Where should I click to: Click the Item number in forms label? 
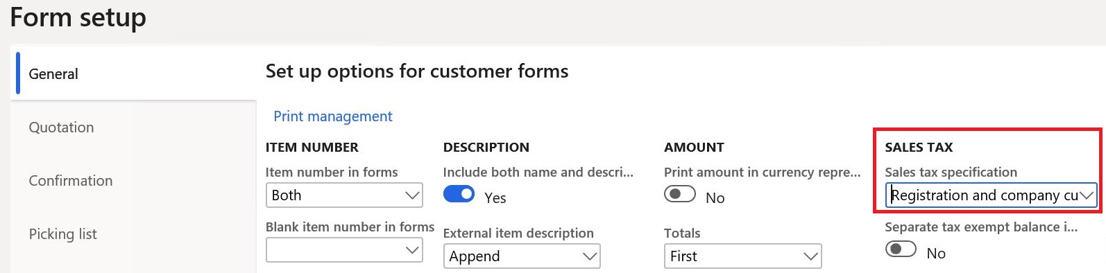click(332, 172)
